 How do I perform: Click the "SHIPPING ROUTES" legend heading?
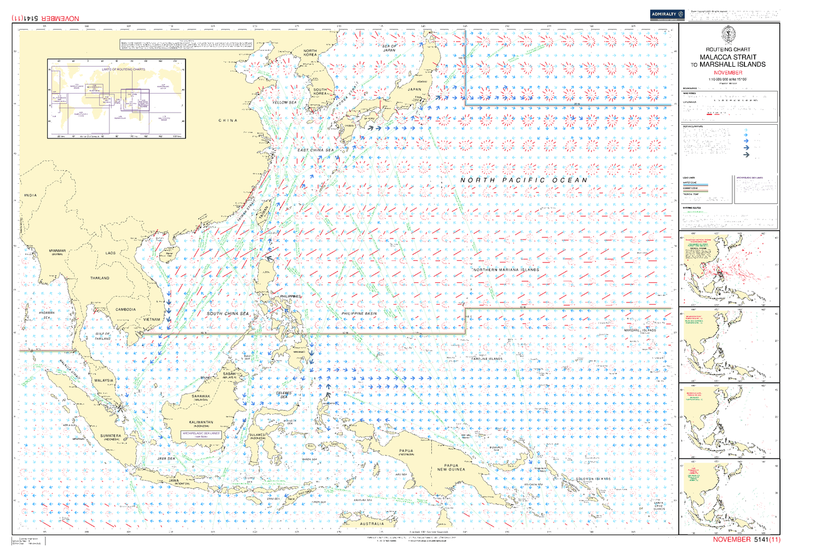pos(691,208)
